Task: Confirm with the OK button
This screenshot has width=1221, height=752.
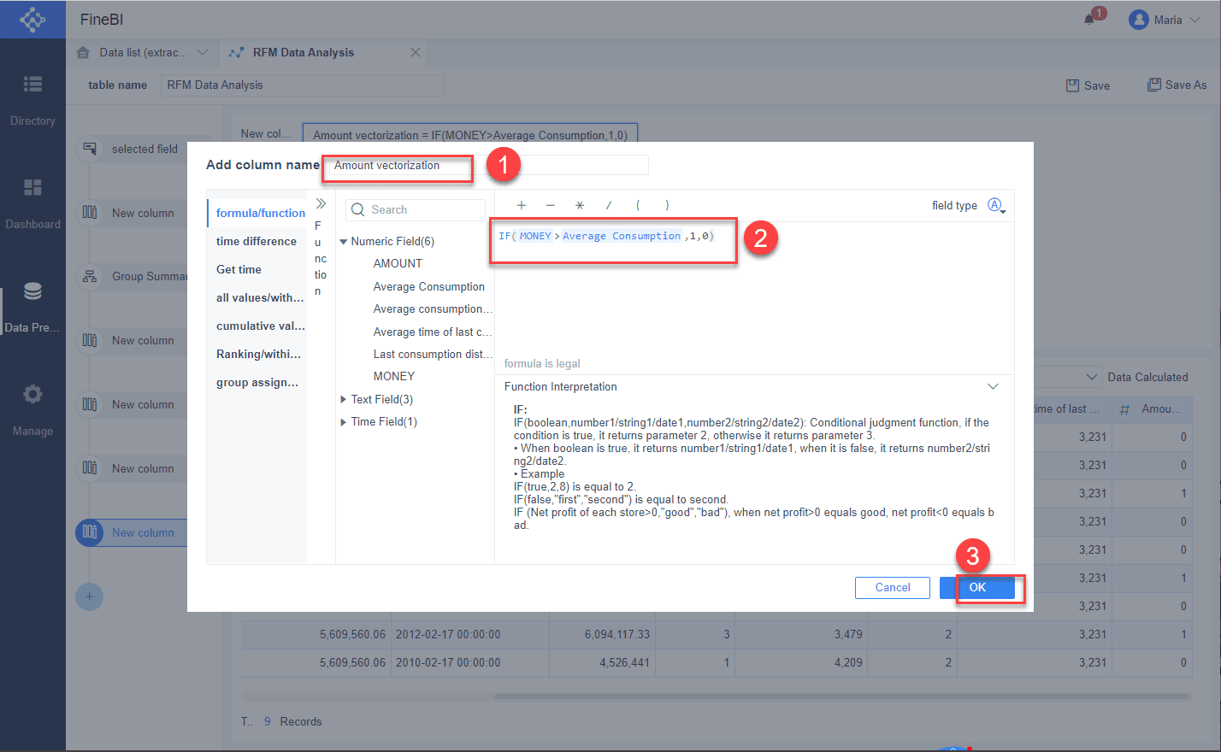Action: [977, 587]
